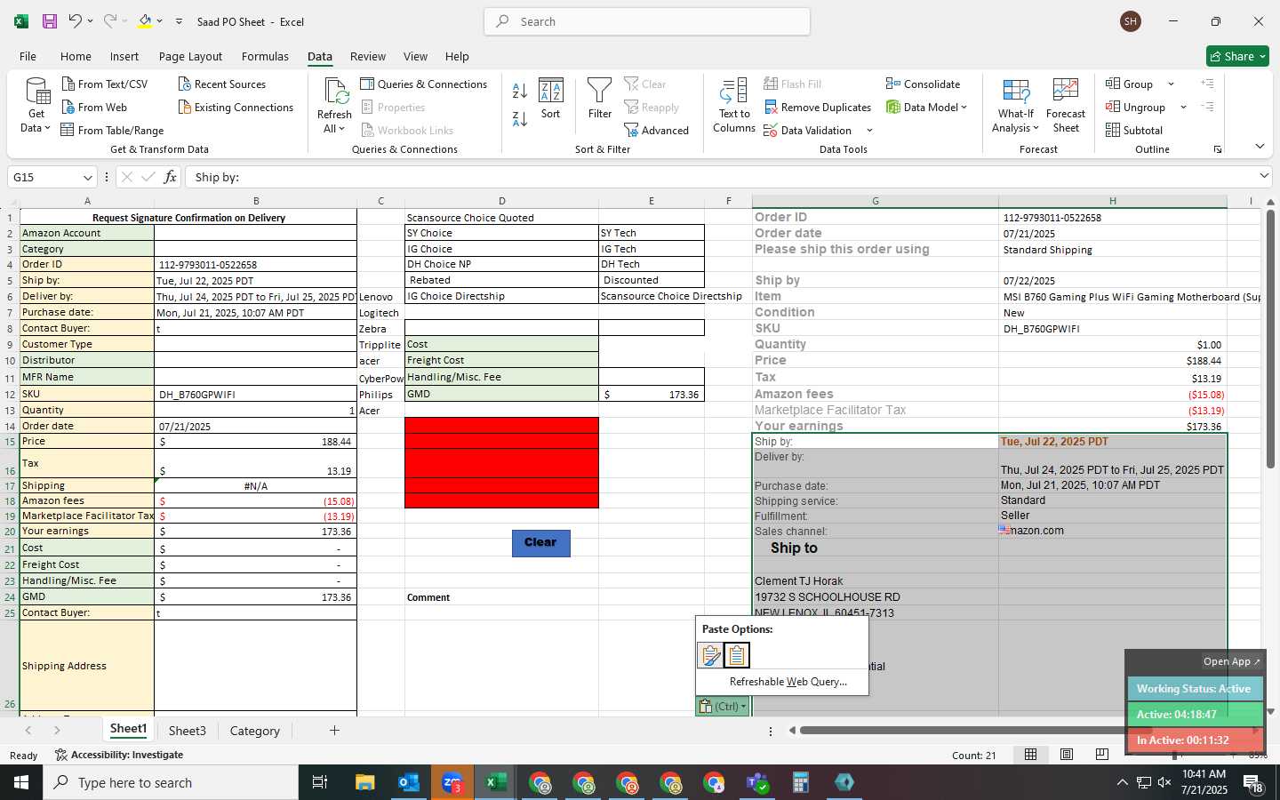
Task: Click Open App link in tracker widget
Action: click(x=1232, y=661)
